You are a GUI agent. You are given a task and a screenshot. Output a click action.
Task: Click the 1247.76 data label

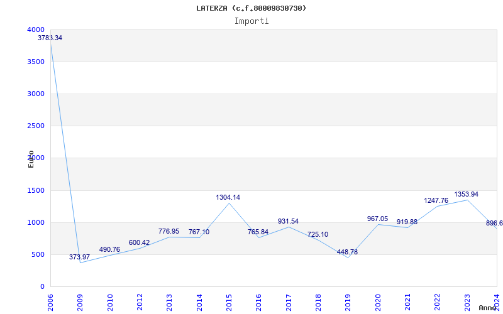436,200
